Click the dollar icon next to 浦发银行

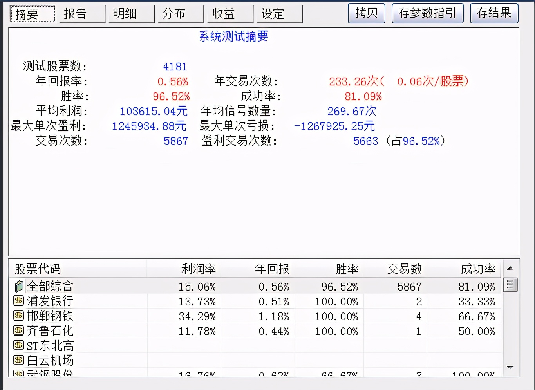coord(18,301)
